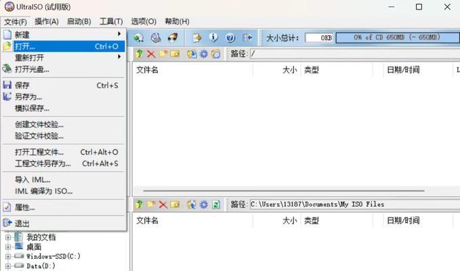The height and width of the screenshot is (271, 460).
Task: Select 验证文件校验... menu entry
Action: tap(64, 136)
